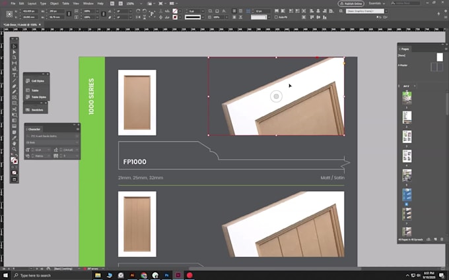Click rotate 90 degrees clockwise icon
The height and width of the screenshot is (280, 449).
pyautogui.click(x=138, y=11)
